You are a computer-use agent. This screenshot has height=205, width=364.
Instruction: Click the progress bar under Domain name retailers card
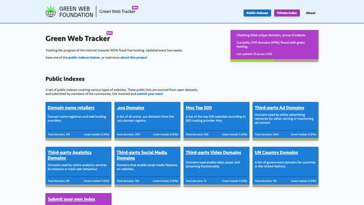(x=78, y=140)
